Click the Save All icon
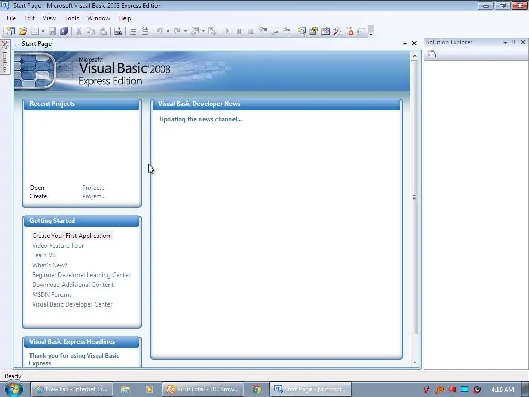Image resolution: width=529 pixels, height=397 pixels. (64, 31)
